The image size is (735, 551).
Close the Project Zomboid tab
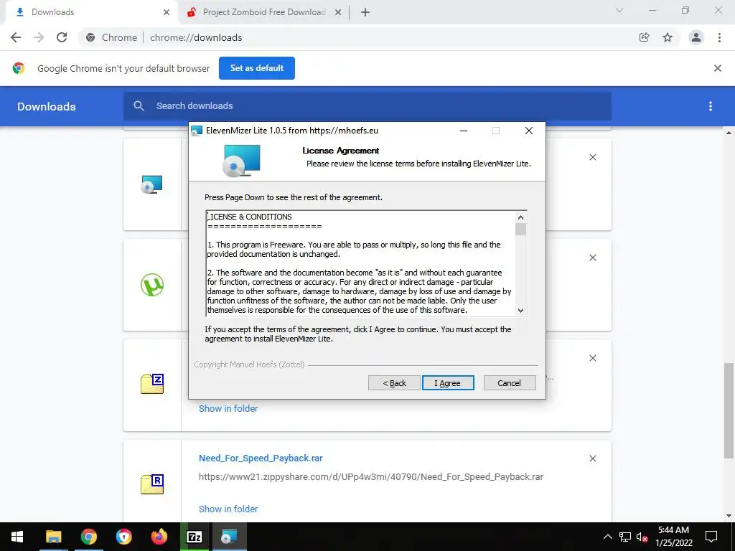coord(338,12)
